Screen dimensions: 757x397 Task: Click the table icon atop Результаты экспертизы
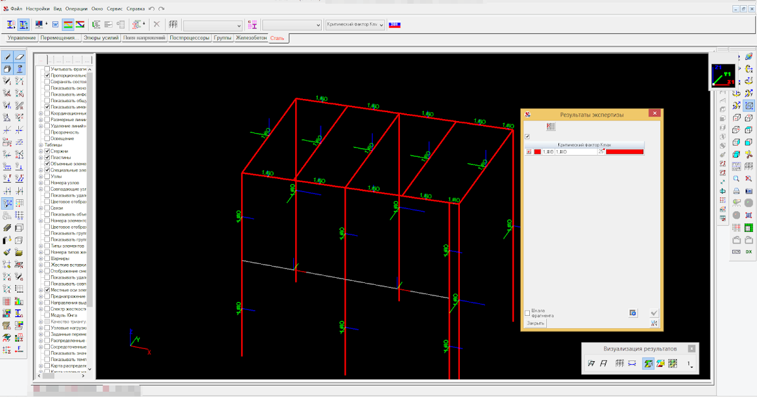(x=550, y=127)
